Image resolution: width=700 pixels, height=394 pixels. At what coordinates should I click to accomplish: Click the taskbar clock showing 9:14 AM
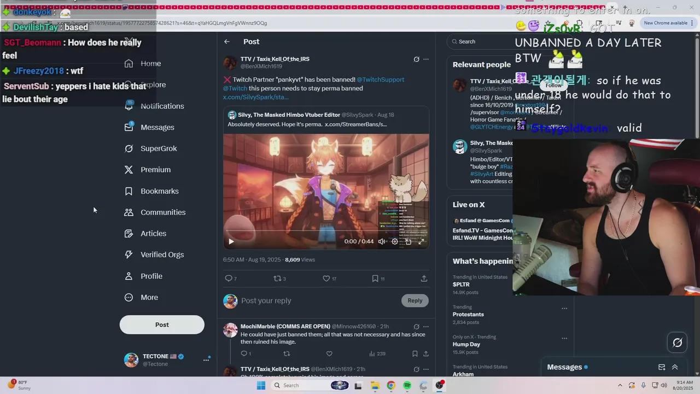pos(684,386)
